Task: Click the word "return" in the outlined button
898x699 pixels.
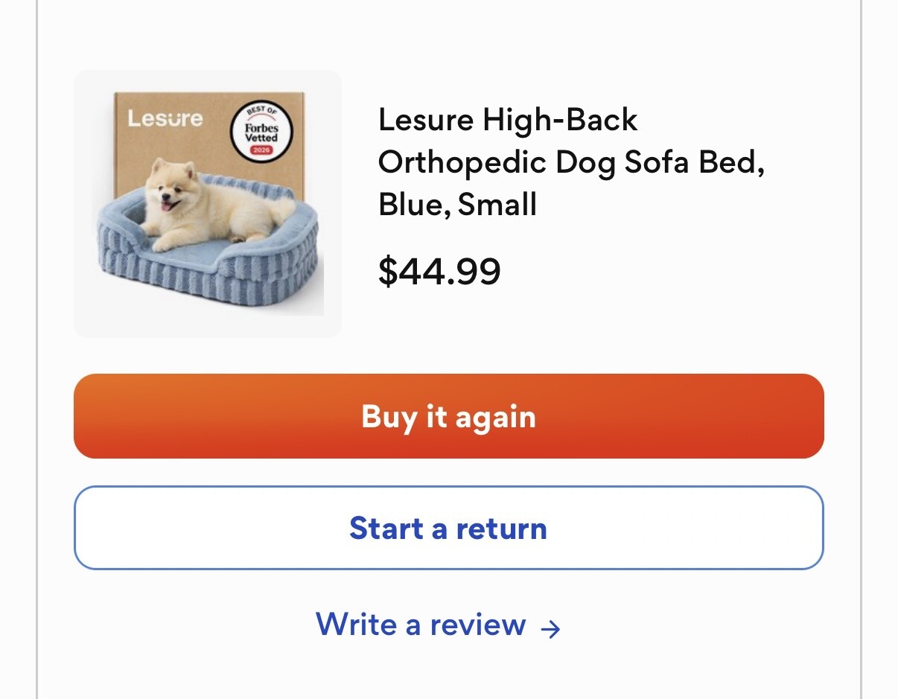Action: coord(501,529)
